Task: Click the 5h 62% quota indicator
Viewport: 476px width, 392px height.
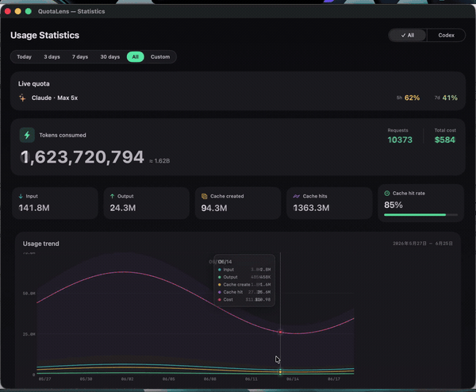Action: pyautogui.click(x=408, y=98)
